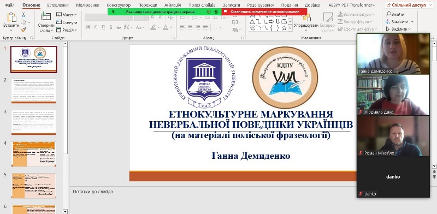Select the right arrow shape in gallery
The height and width of the screenshot is (214, 437).
coord(271,22)
